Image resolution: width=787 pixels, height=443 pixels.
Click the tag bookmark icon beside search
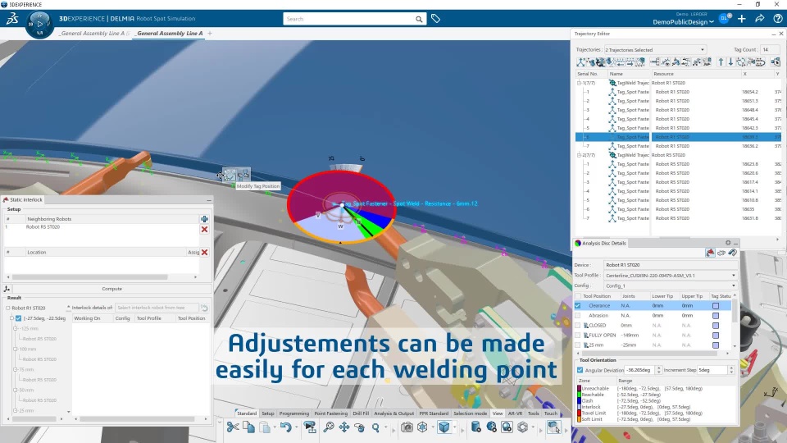(x=435, y=19)
